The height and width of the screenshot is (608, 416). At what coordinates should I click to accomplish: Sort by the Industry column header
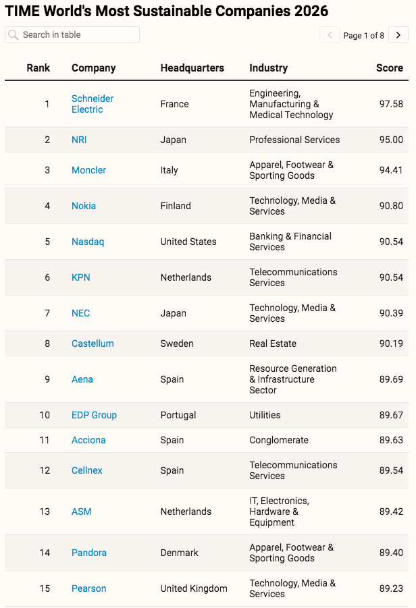tap(269, 68)
